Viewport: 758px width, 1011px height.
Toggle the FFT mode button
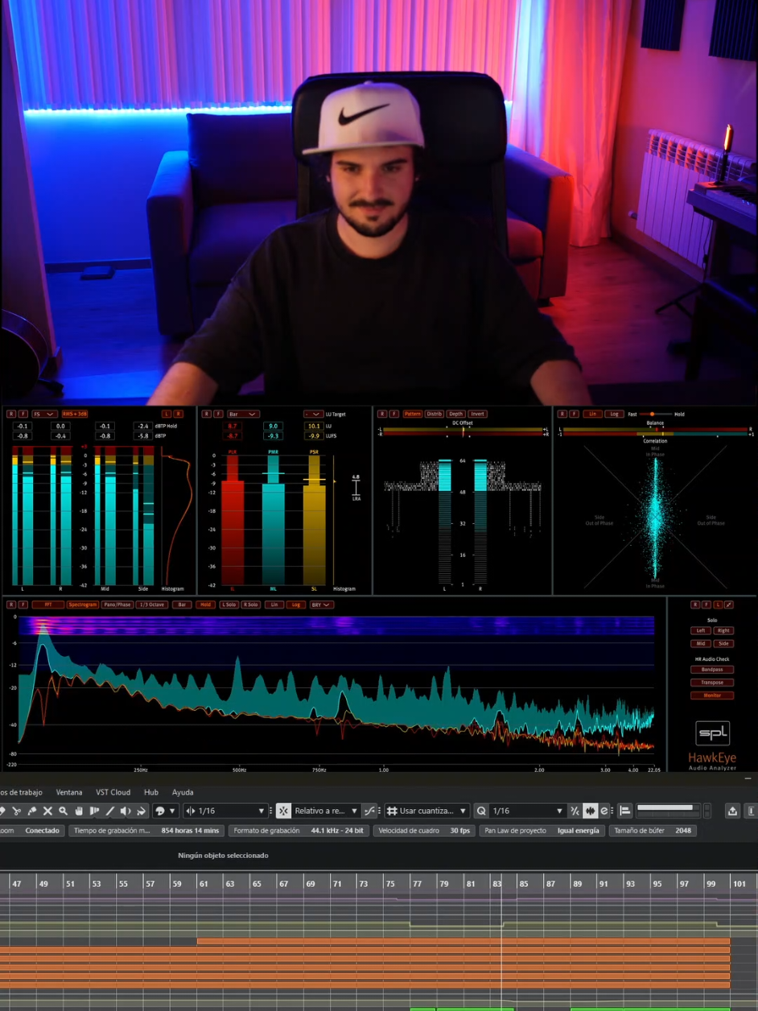pos(47,605)
